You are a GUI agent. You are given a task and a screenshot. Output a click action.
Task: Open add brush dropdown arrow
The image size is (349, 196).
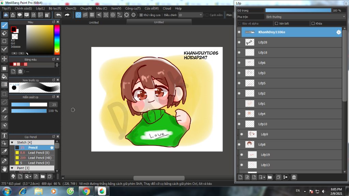pyautogui.click(x=30, y=177)
